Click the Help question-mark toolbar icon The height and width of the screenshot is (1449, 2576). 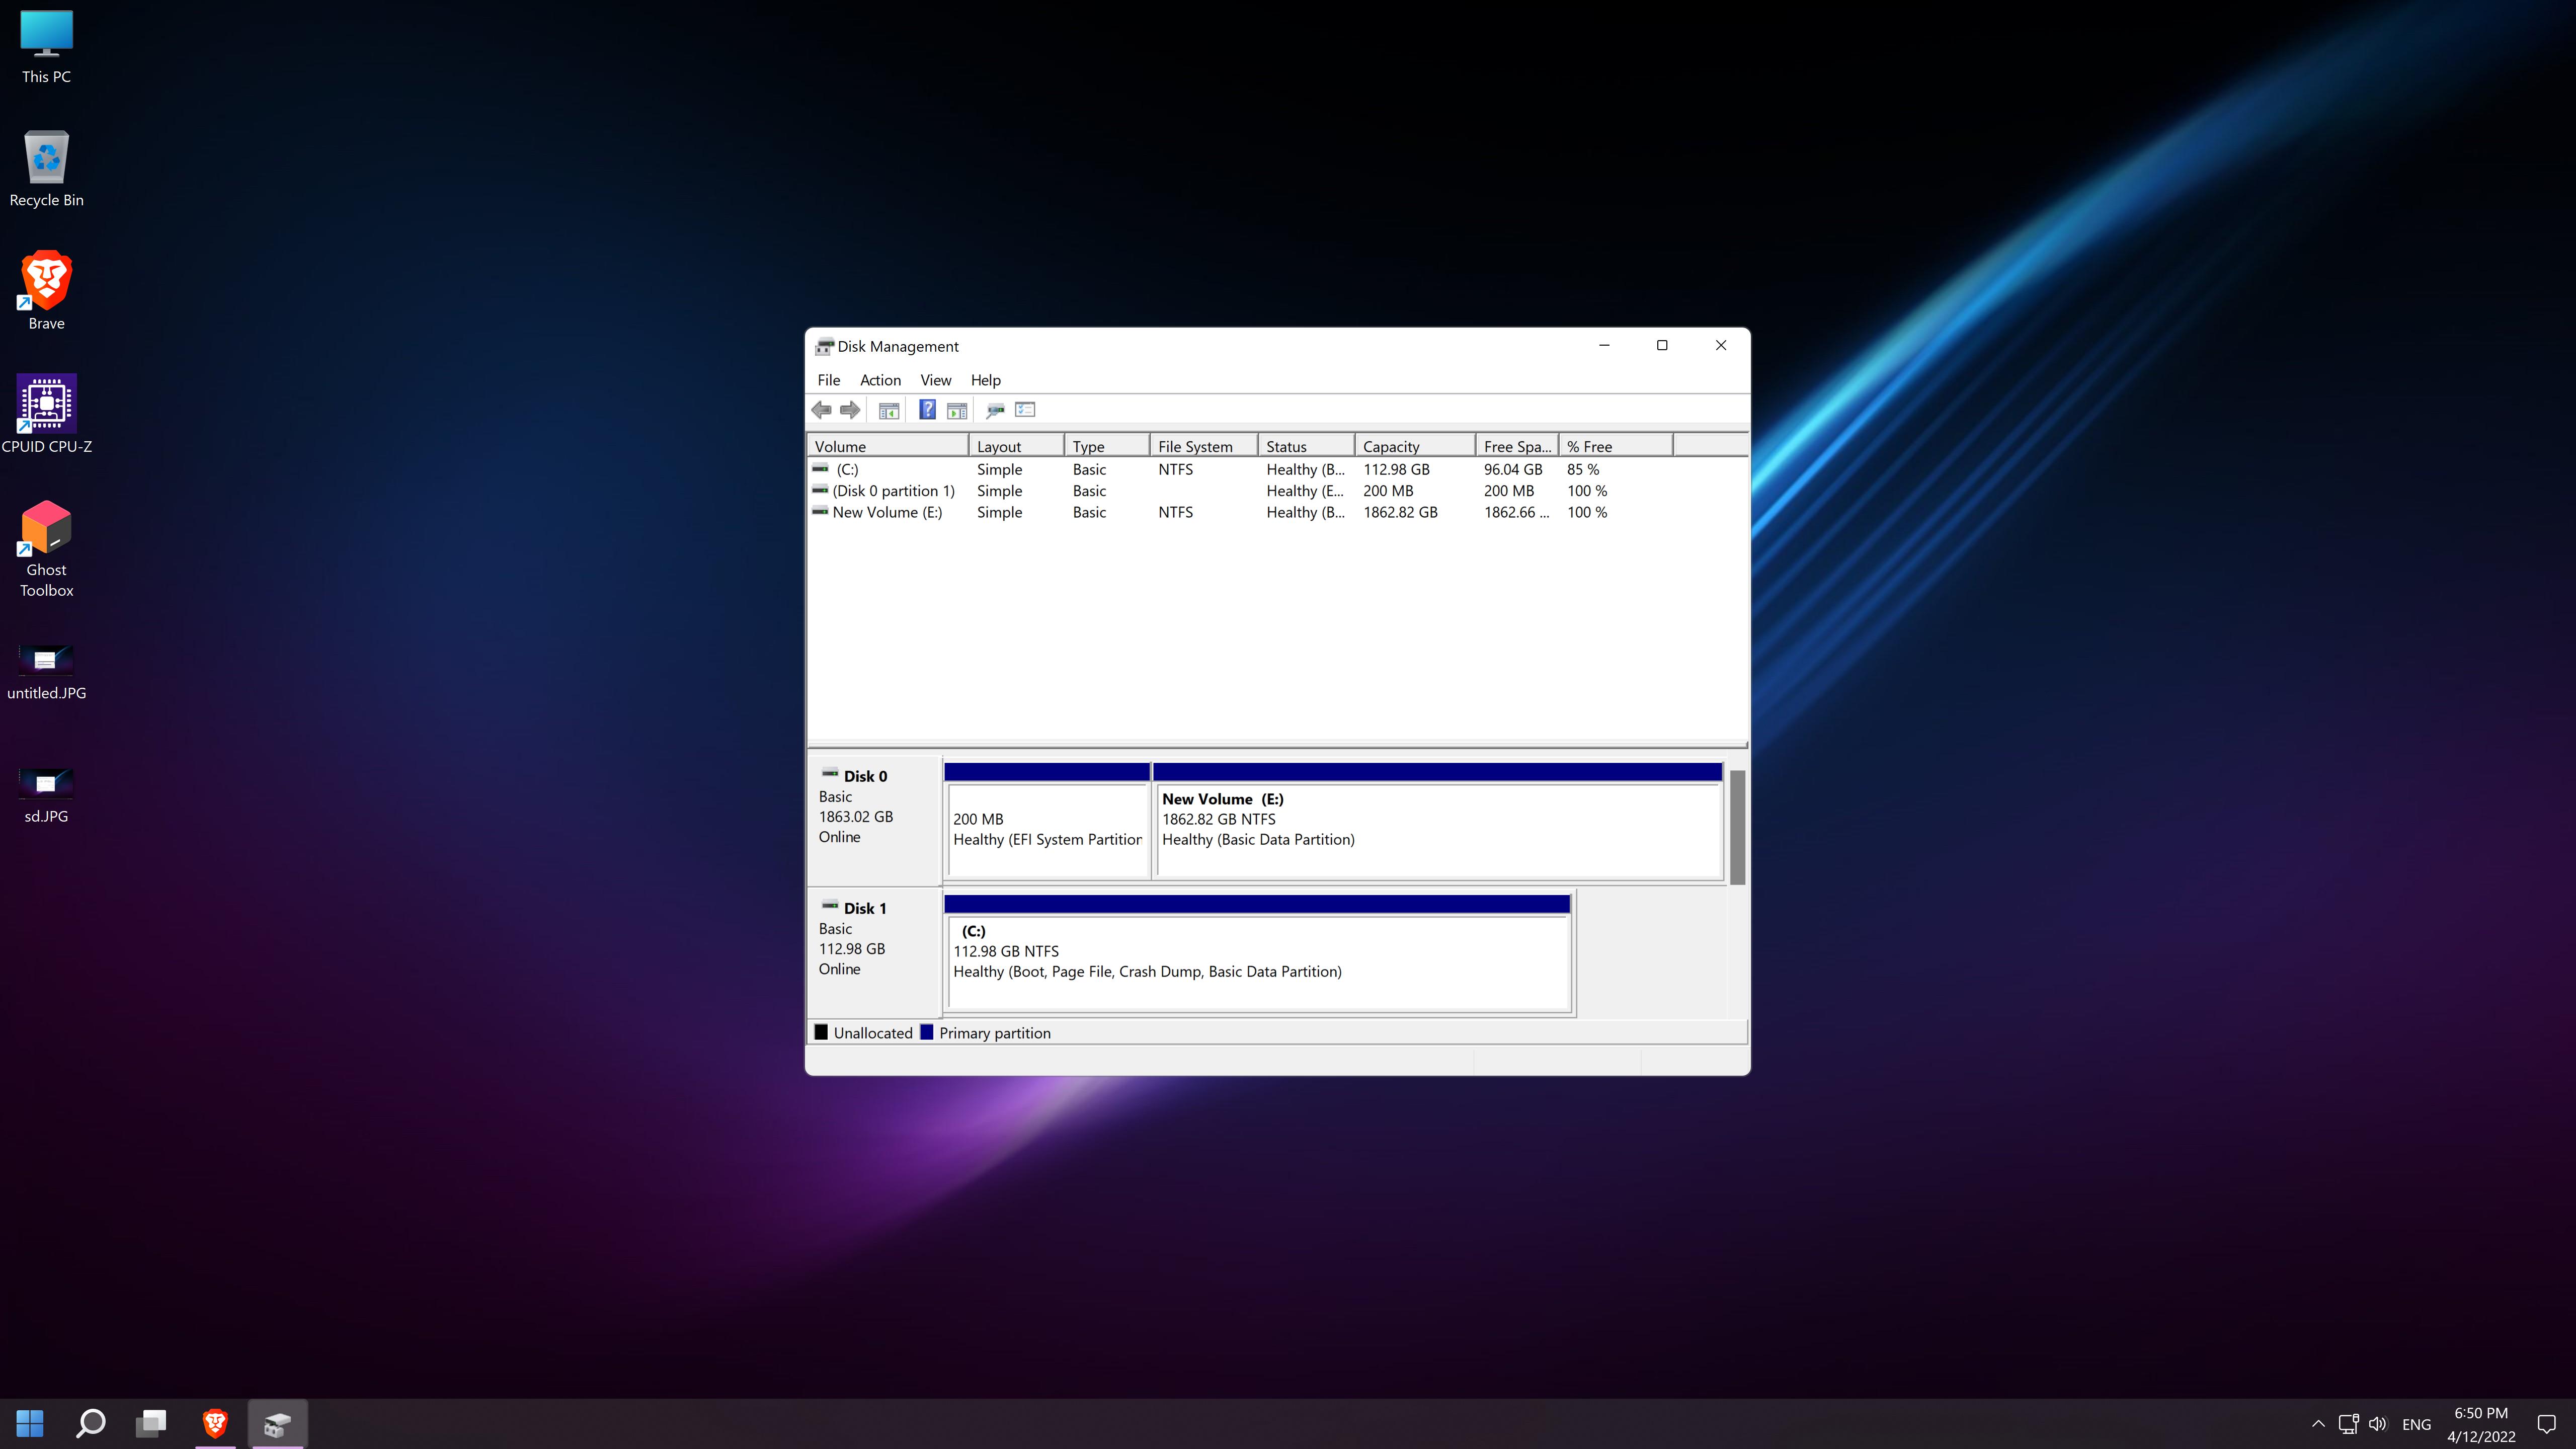(x=927, y=410)
